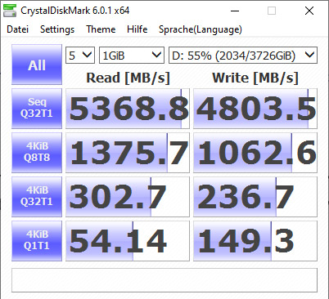
Task: Select the 4KiB Q1T1 read value 54.14
Action: pyautogui.click(x=128, y=241)
